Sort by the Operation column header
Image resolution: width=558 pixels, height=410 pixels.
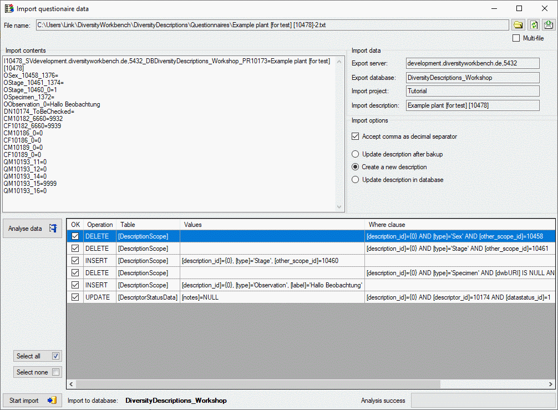[x=100, y=225]
